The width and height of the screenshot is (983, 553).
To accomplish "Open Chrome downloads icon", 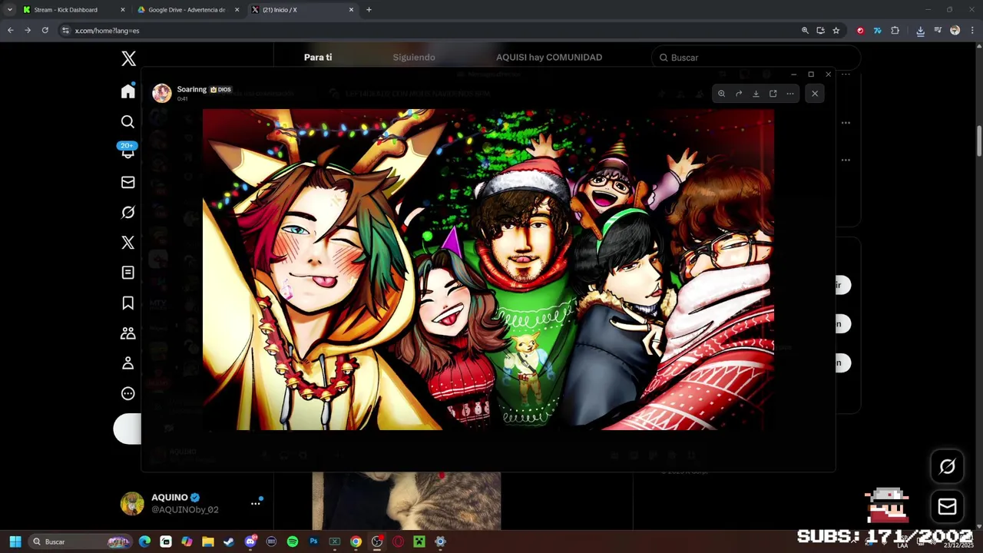I will coord(920,31).
